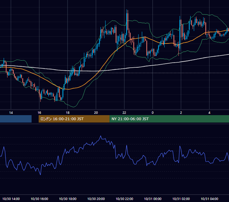The height and width of the screenshot is (202, 229).
Task: Click the 4 hour axis label
Action: click(x=209, y=113)
